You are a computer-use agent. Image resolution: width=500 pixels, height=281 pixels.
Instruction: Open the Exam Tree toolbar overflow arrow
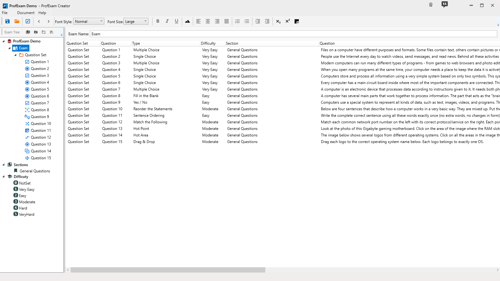[62, 35]
